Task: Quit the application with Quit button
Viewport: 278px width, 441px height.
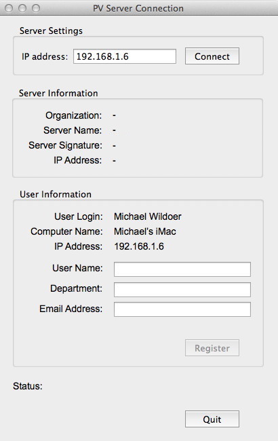Action: (x=212, y=419)
